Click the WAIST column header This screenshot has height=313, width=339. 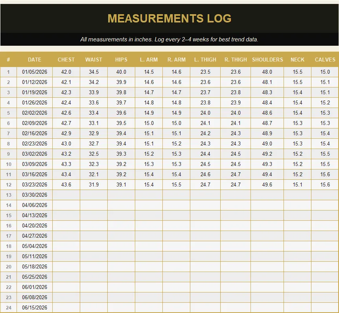click(x=94, y=60)
